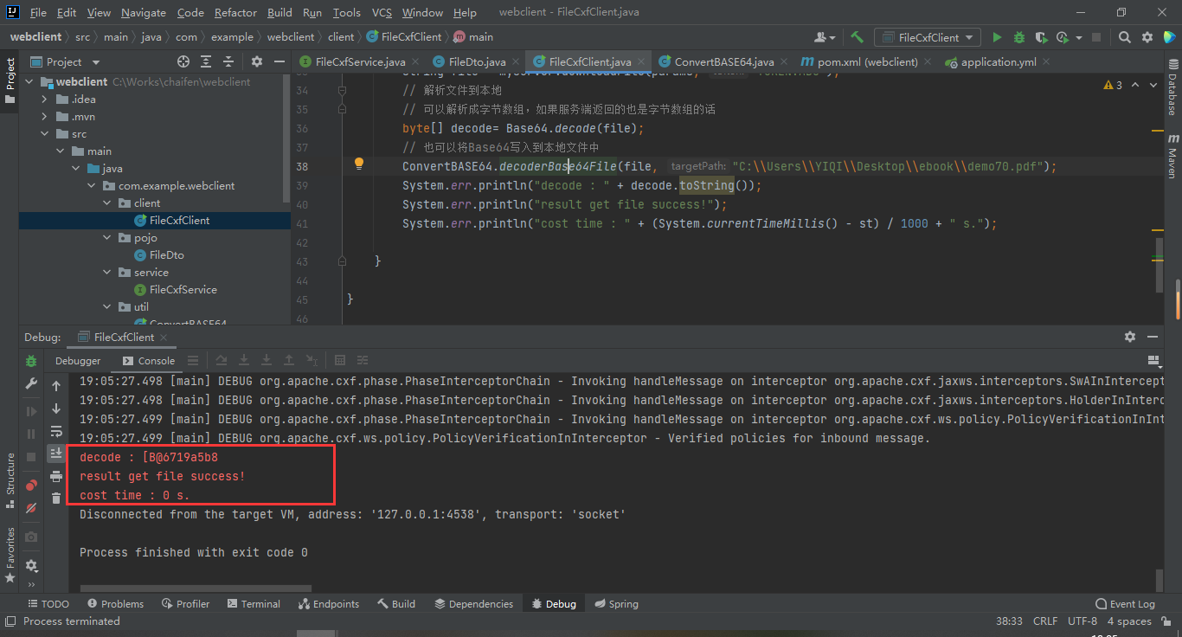The width and height of the screenshot is (1182, 637).
Task: Toggle Soft-Wrap in console gutter
Action: click(56, 431)
